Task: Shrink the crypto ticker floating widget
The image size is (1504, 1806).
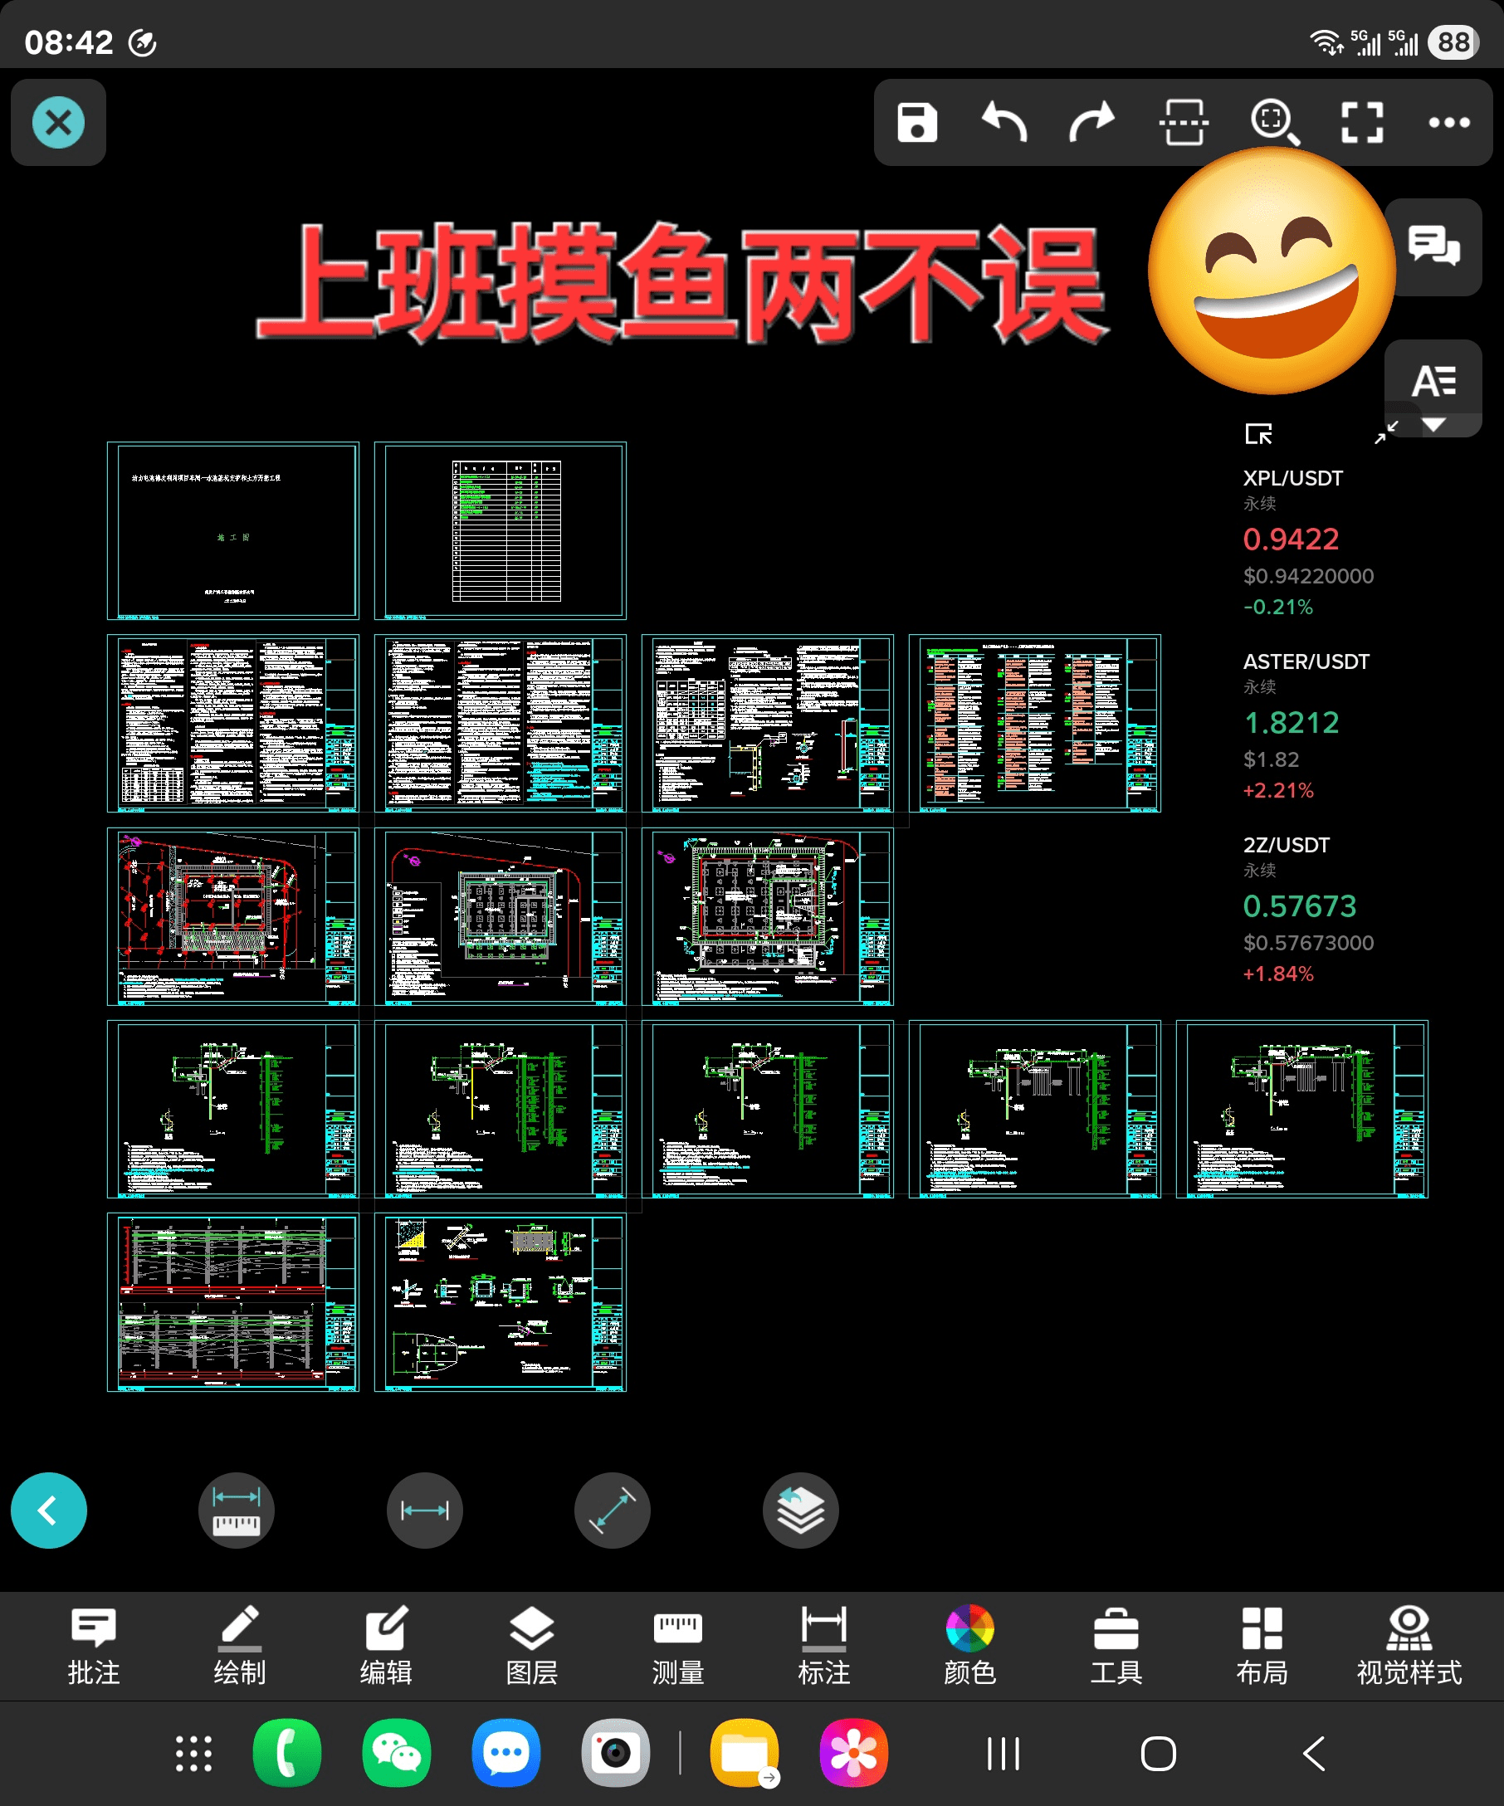Action: [x=1385, y=432]
